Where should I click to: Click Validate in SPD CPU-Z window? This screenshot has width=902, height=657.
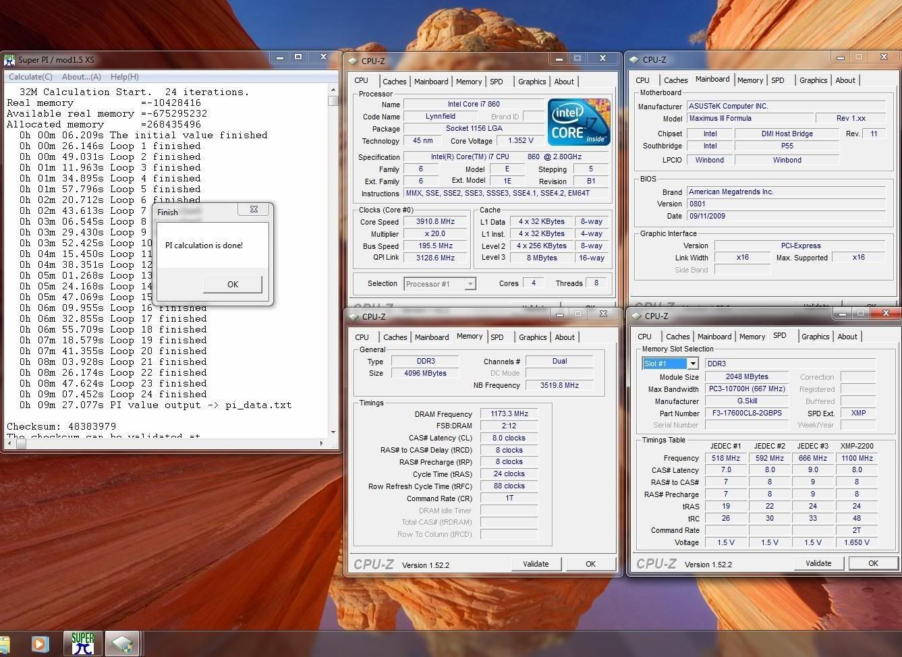coord(818,563)
